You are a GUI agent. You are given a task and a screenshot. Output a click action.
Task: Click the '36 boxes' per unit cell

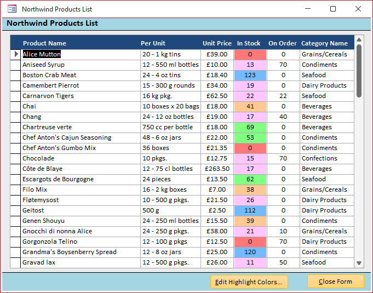pos(170,148)
